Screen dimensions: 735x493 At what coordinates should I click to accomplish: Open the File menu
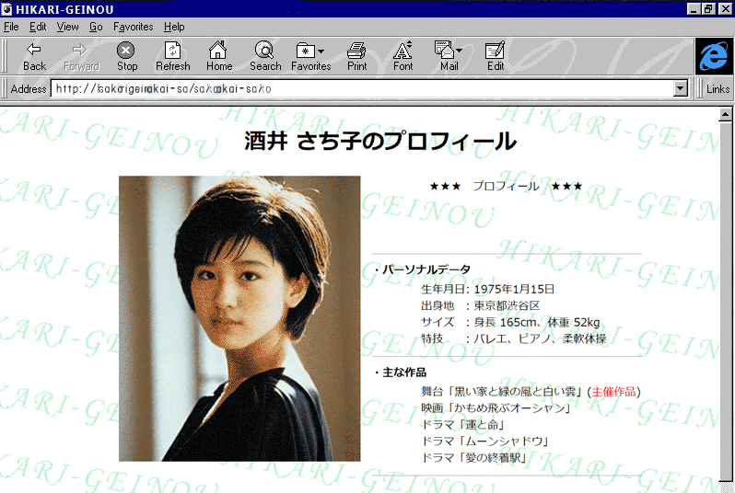tap(11, 27)
